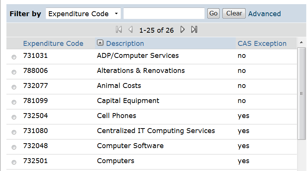Choose the Computer Software radio button
Screen dimensions: 307x171
tap(14, 147)
